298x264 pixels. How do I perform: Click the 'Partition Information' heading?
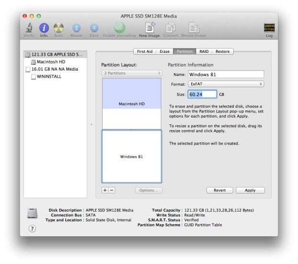[190, 65]
